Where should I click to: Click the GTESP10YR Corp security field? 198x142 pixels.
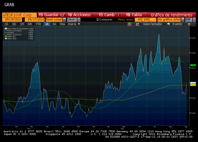coord(19,15)
